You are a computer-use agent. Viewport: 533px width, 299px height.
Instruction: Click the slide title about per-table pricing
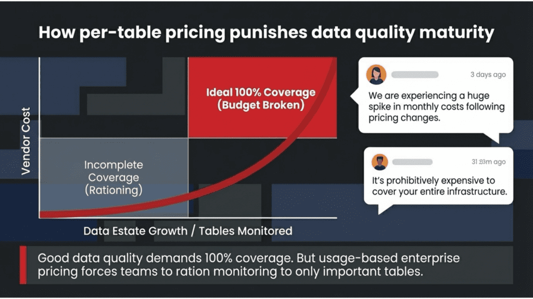click(x=266, y=33)
